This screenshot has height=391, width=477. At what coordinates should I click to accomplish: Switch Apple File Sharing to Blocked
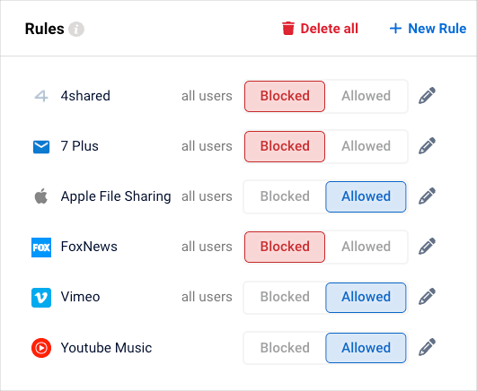285,196
